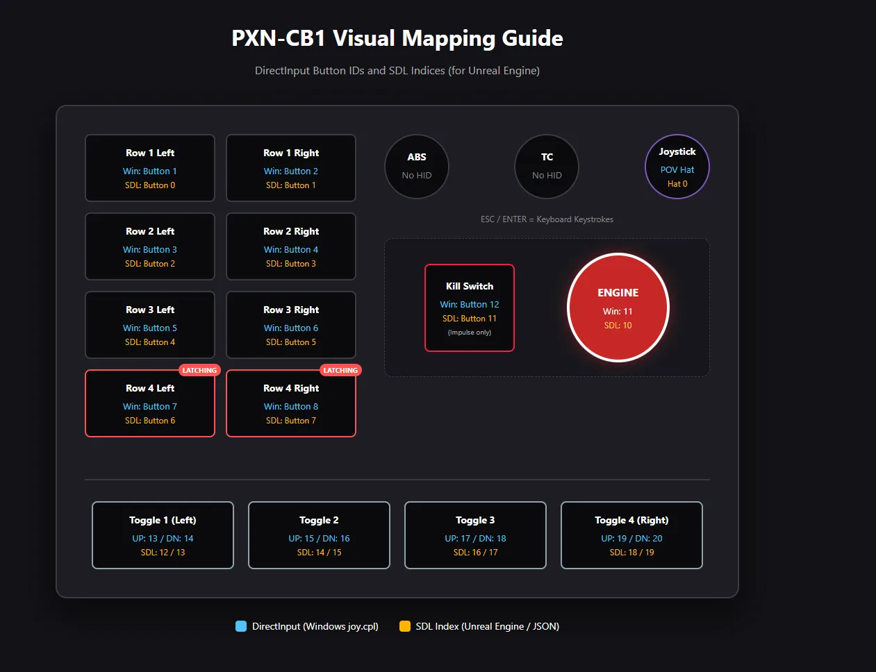This screenshot has width=876, height=672.
Task: Click the Row 1 Right button card
Action: click(x=291, y=168)
